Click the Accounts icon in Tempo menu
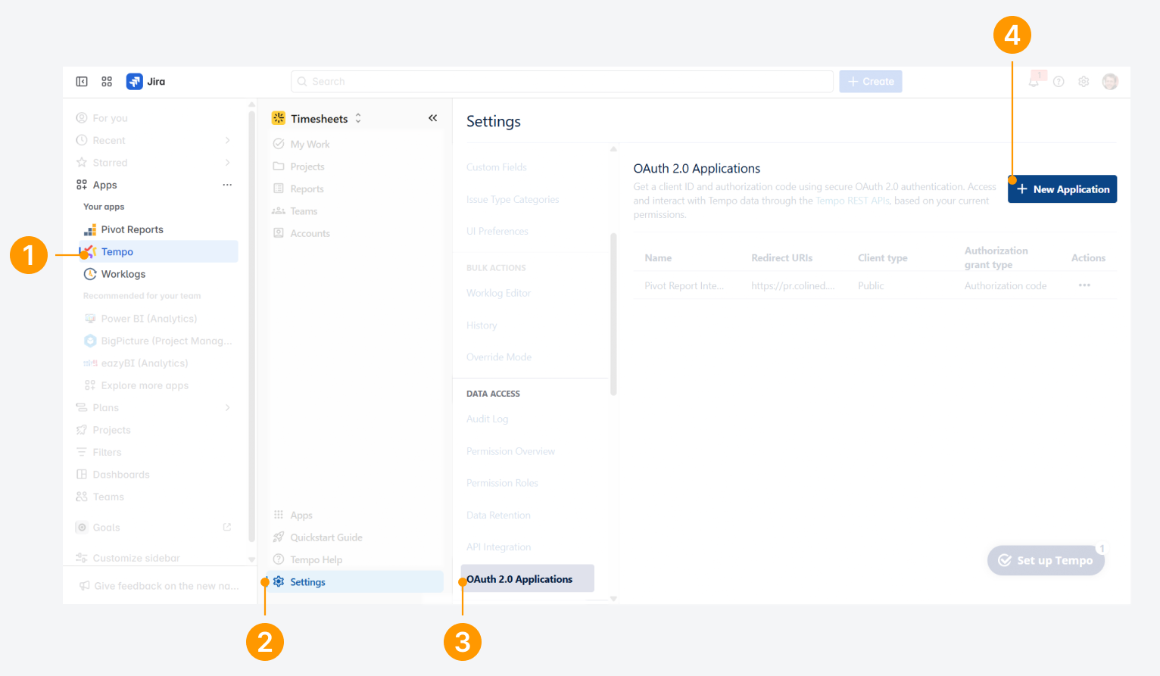Screen dimensions: 1160x676 click(x=279, y=233)
